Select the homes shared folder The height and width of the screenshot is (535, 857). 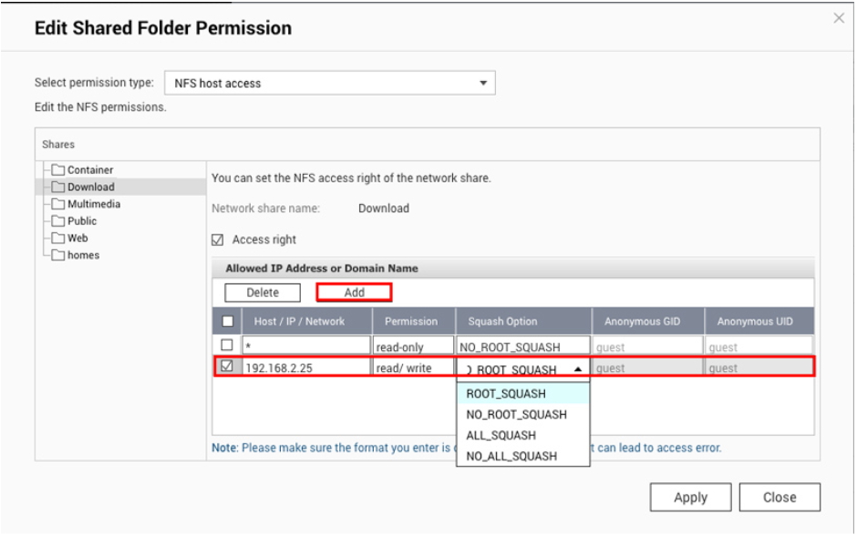pos(83,255)
